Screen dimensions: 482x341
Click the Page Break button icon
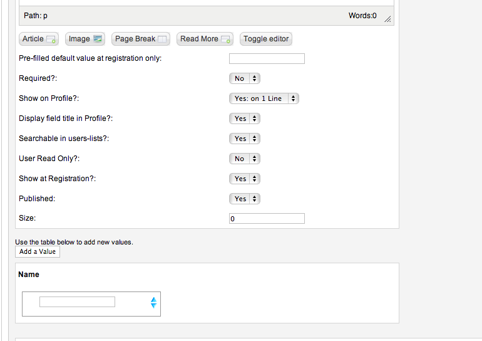[162, 39]
